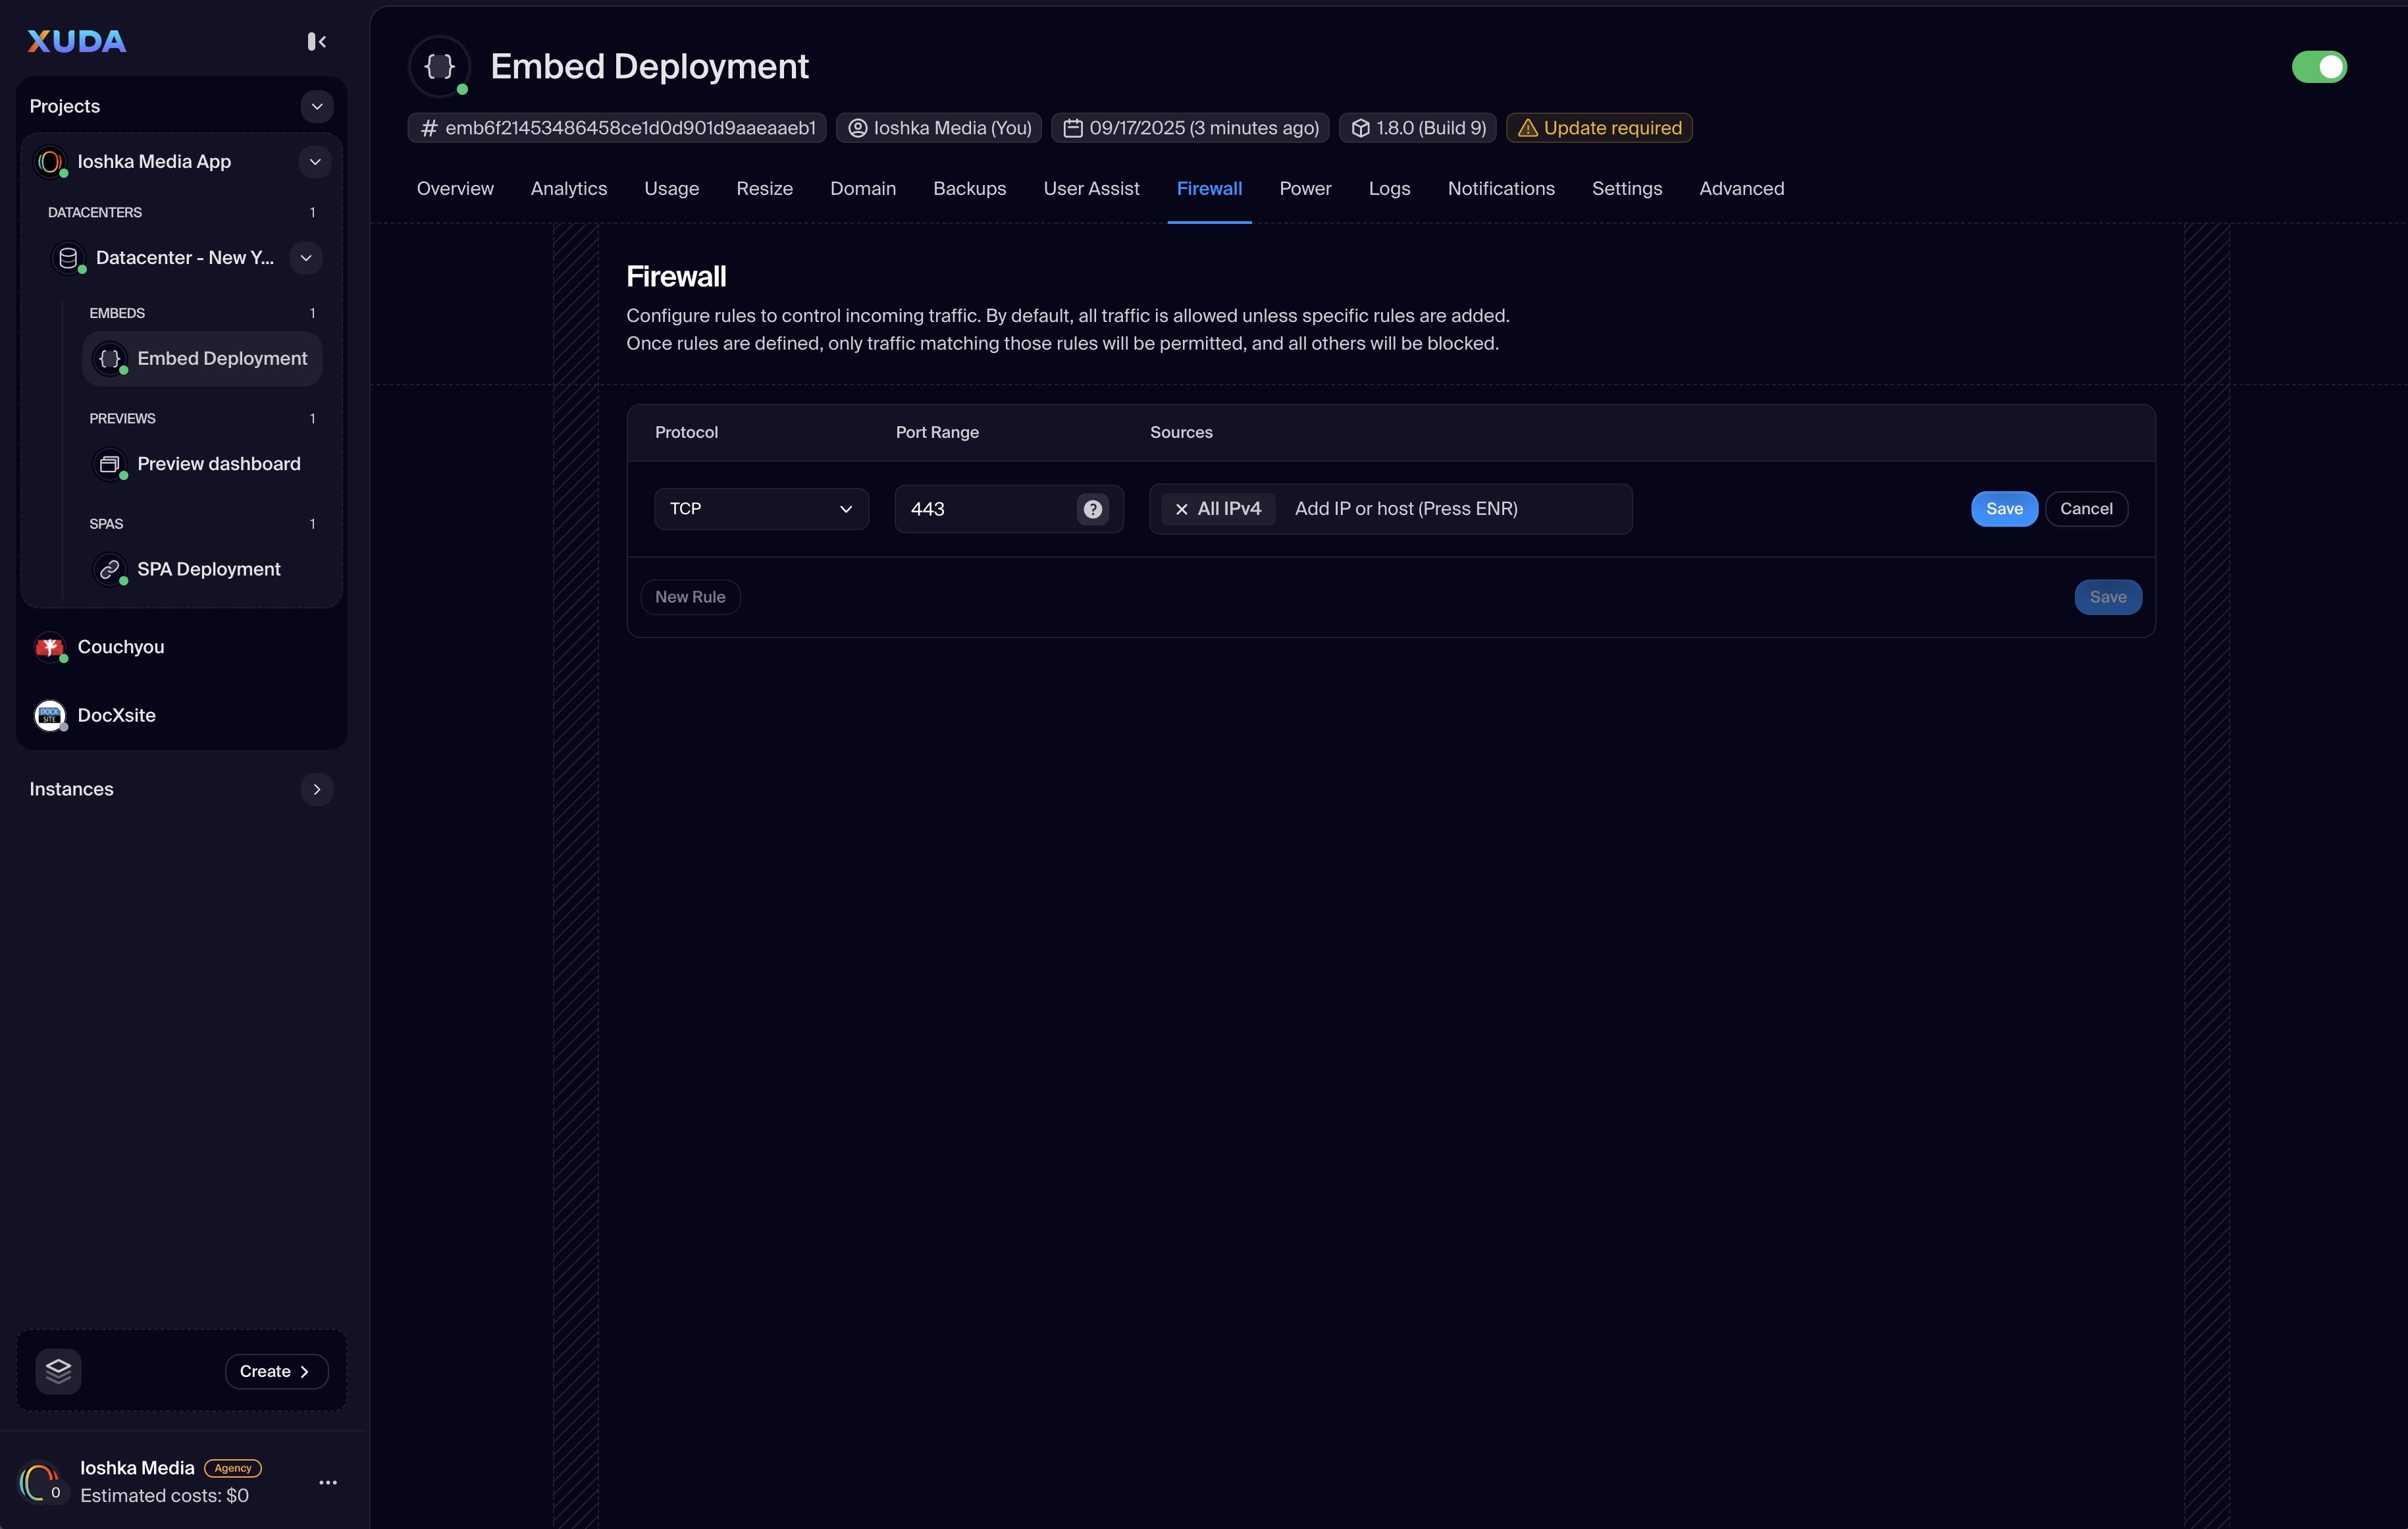Image resolution: width=2408 pixels, height=1529 pixels.
Task: Click the port range help question icon
Action: [1092, 509]
